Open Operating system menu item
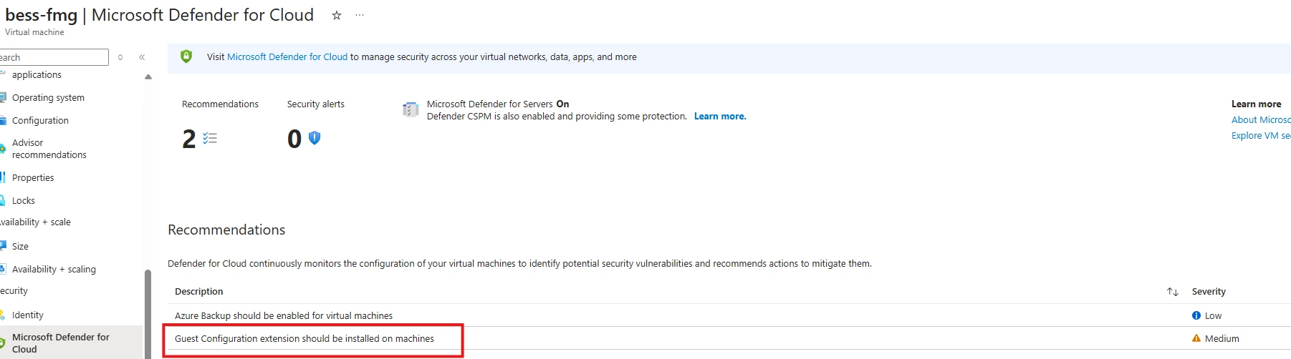 [x=48, y=97]
